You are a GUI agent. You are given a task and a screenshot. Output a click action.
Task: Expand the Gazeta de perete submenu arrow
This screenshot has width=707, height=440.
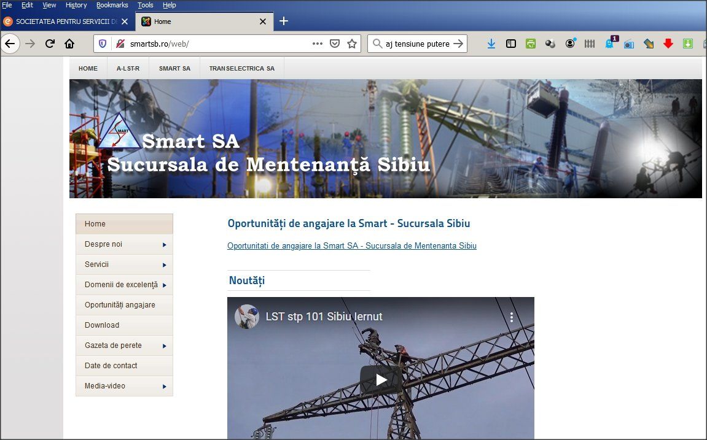pos(165,346)
